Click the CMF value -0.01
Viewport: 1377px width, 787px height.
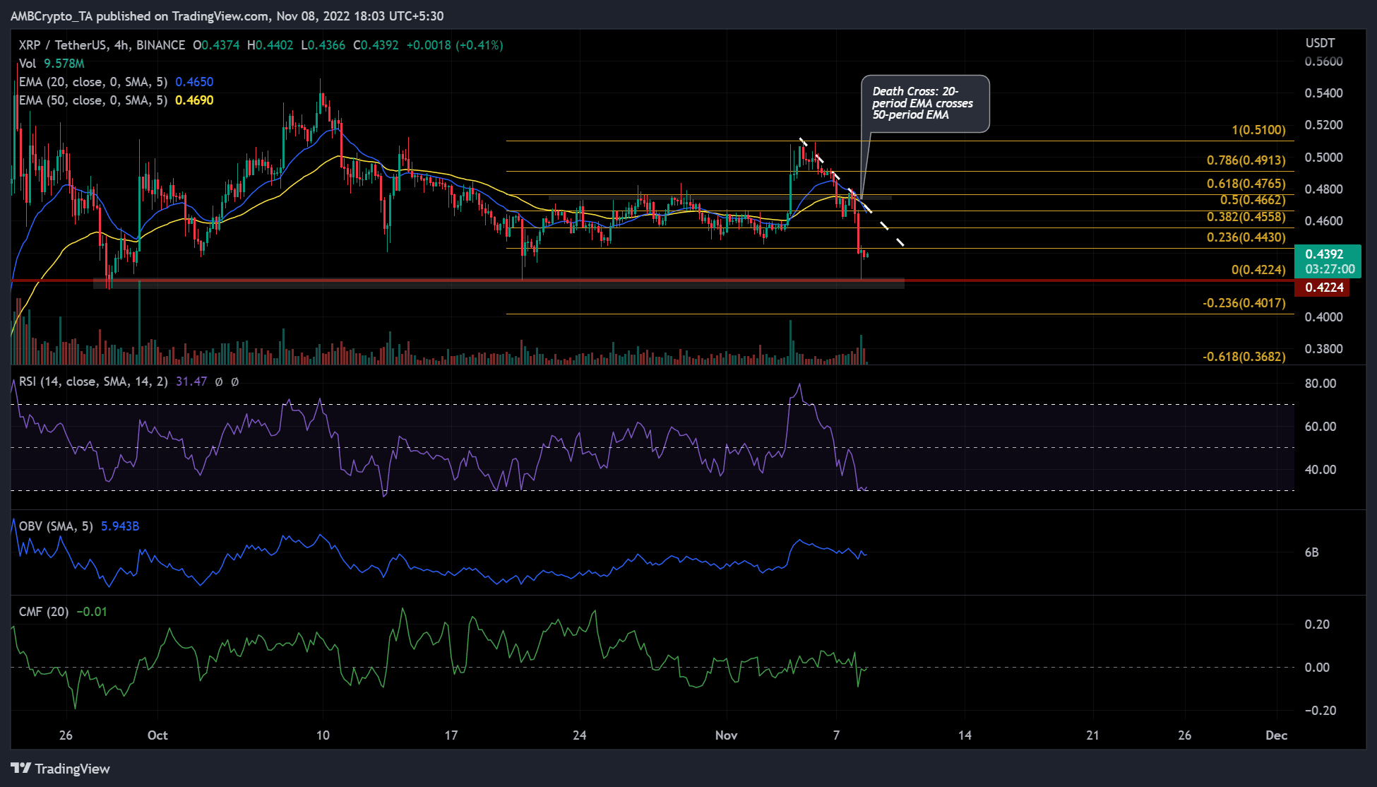pos(92,612)
